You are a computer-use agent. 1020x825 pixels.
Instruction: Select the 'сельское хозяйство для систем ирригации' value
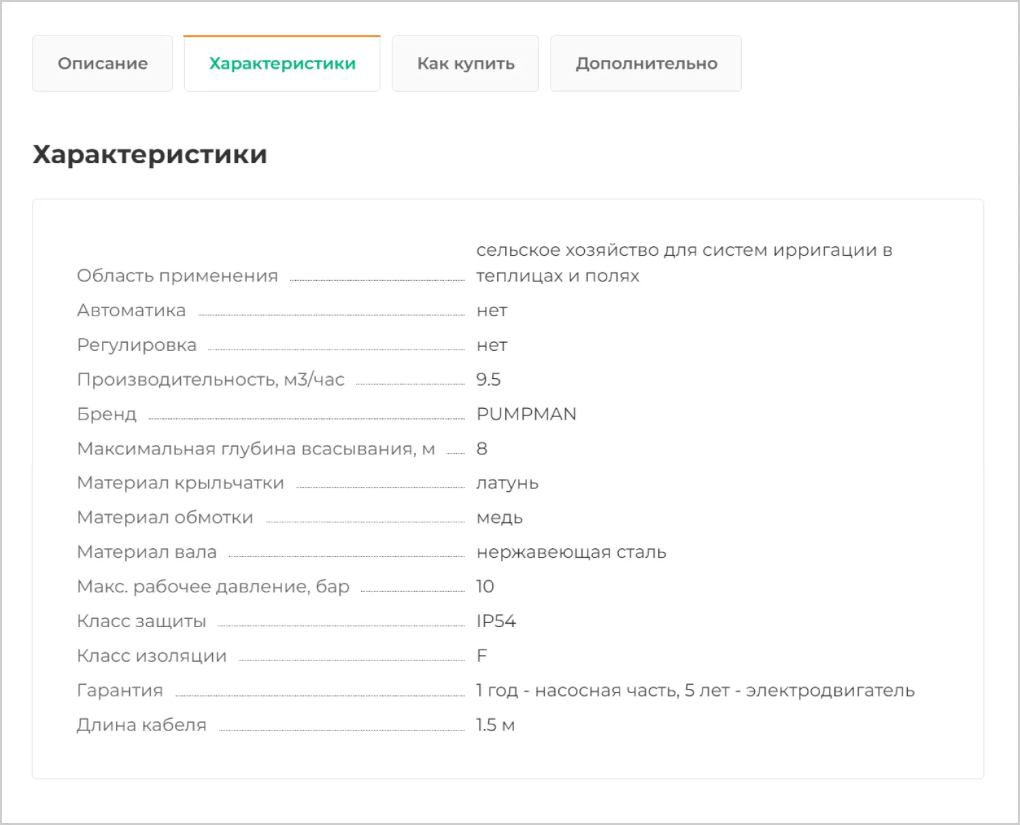click(684, 263)
